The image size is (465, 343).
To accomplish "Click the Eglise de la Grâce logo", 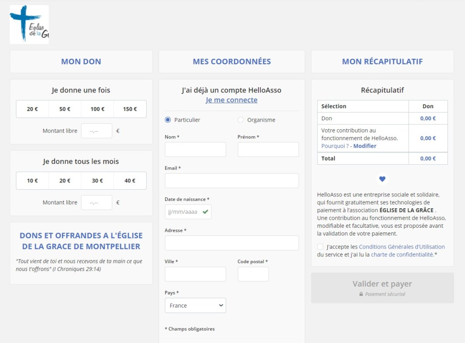I will 29,24.
